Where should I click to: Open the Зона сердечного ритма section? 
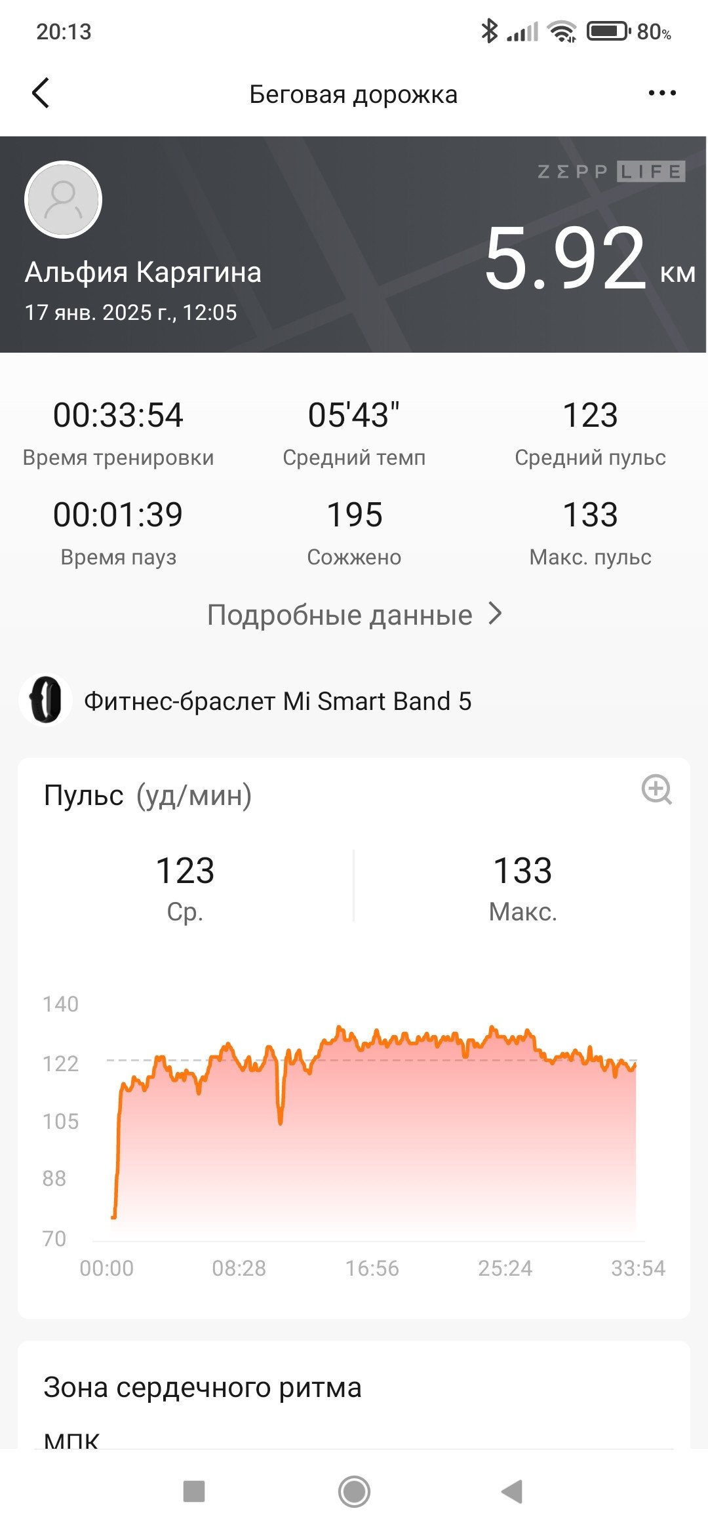(202, 1388)
